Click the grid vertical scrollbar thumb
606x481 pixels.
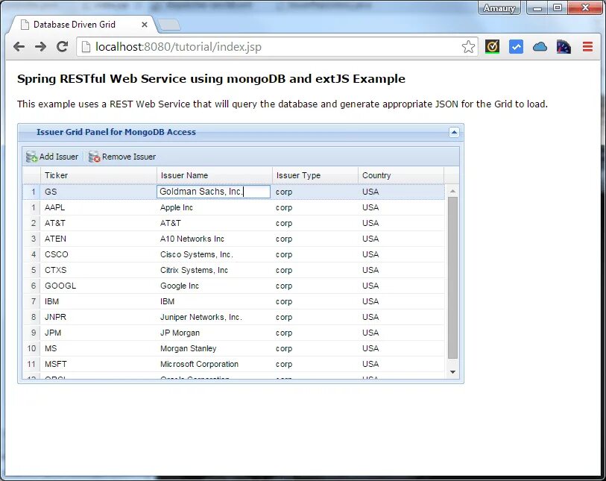pyautogui.click(x=452, y=277)
